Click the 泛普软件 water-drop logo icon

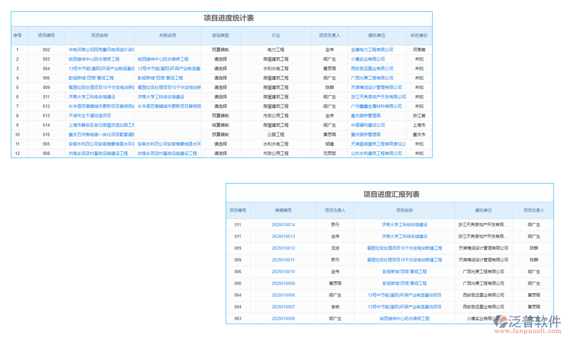(x=500, y=322)
